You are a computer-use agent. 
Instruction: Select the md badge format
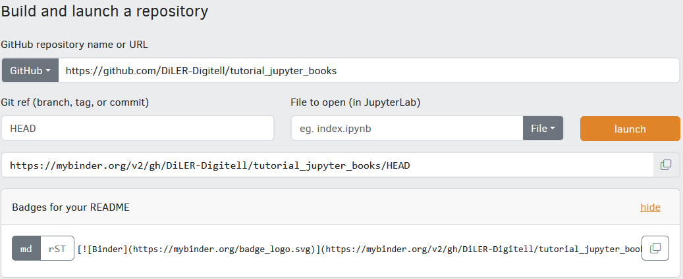(x=26, y=249)
